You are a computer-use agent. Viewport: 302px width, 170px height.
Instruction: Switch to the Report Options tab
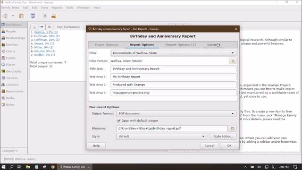pyautogui.click(x=142, y=45)
